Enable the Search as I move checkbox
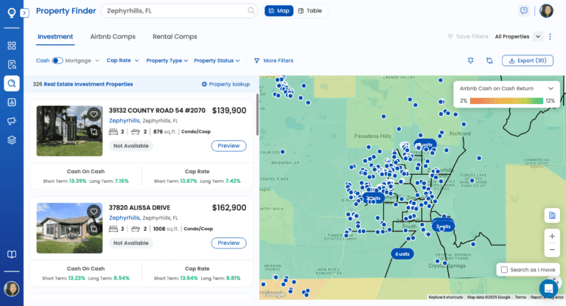The height and width of the screenshot is (306, 566). click(x=503, y=270)
